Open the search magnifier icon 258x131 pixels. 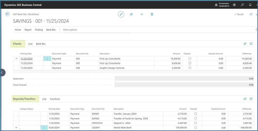tap(242, 5)
